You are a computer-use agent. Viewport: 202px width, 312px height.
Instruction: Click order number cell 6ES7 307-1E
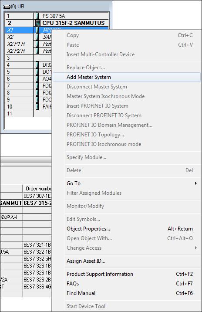point(37,196)
